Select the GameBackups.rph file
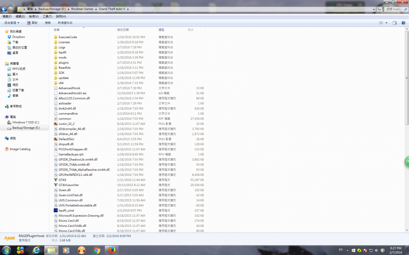The height and width of the screenshot is (255, 409). pos(71,154)
